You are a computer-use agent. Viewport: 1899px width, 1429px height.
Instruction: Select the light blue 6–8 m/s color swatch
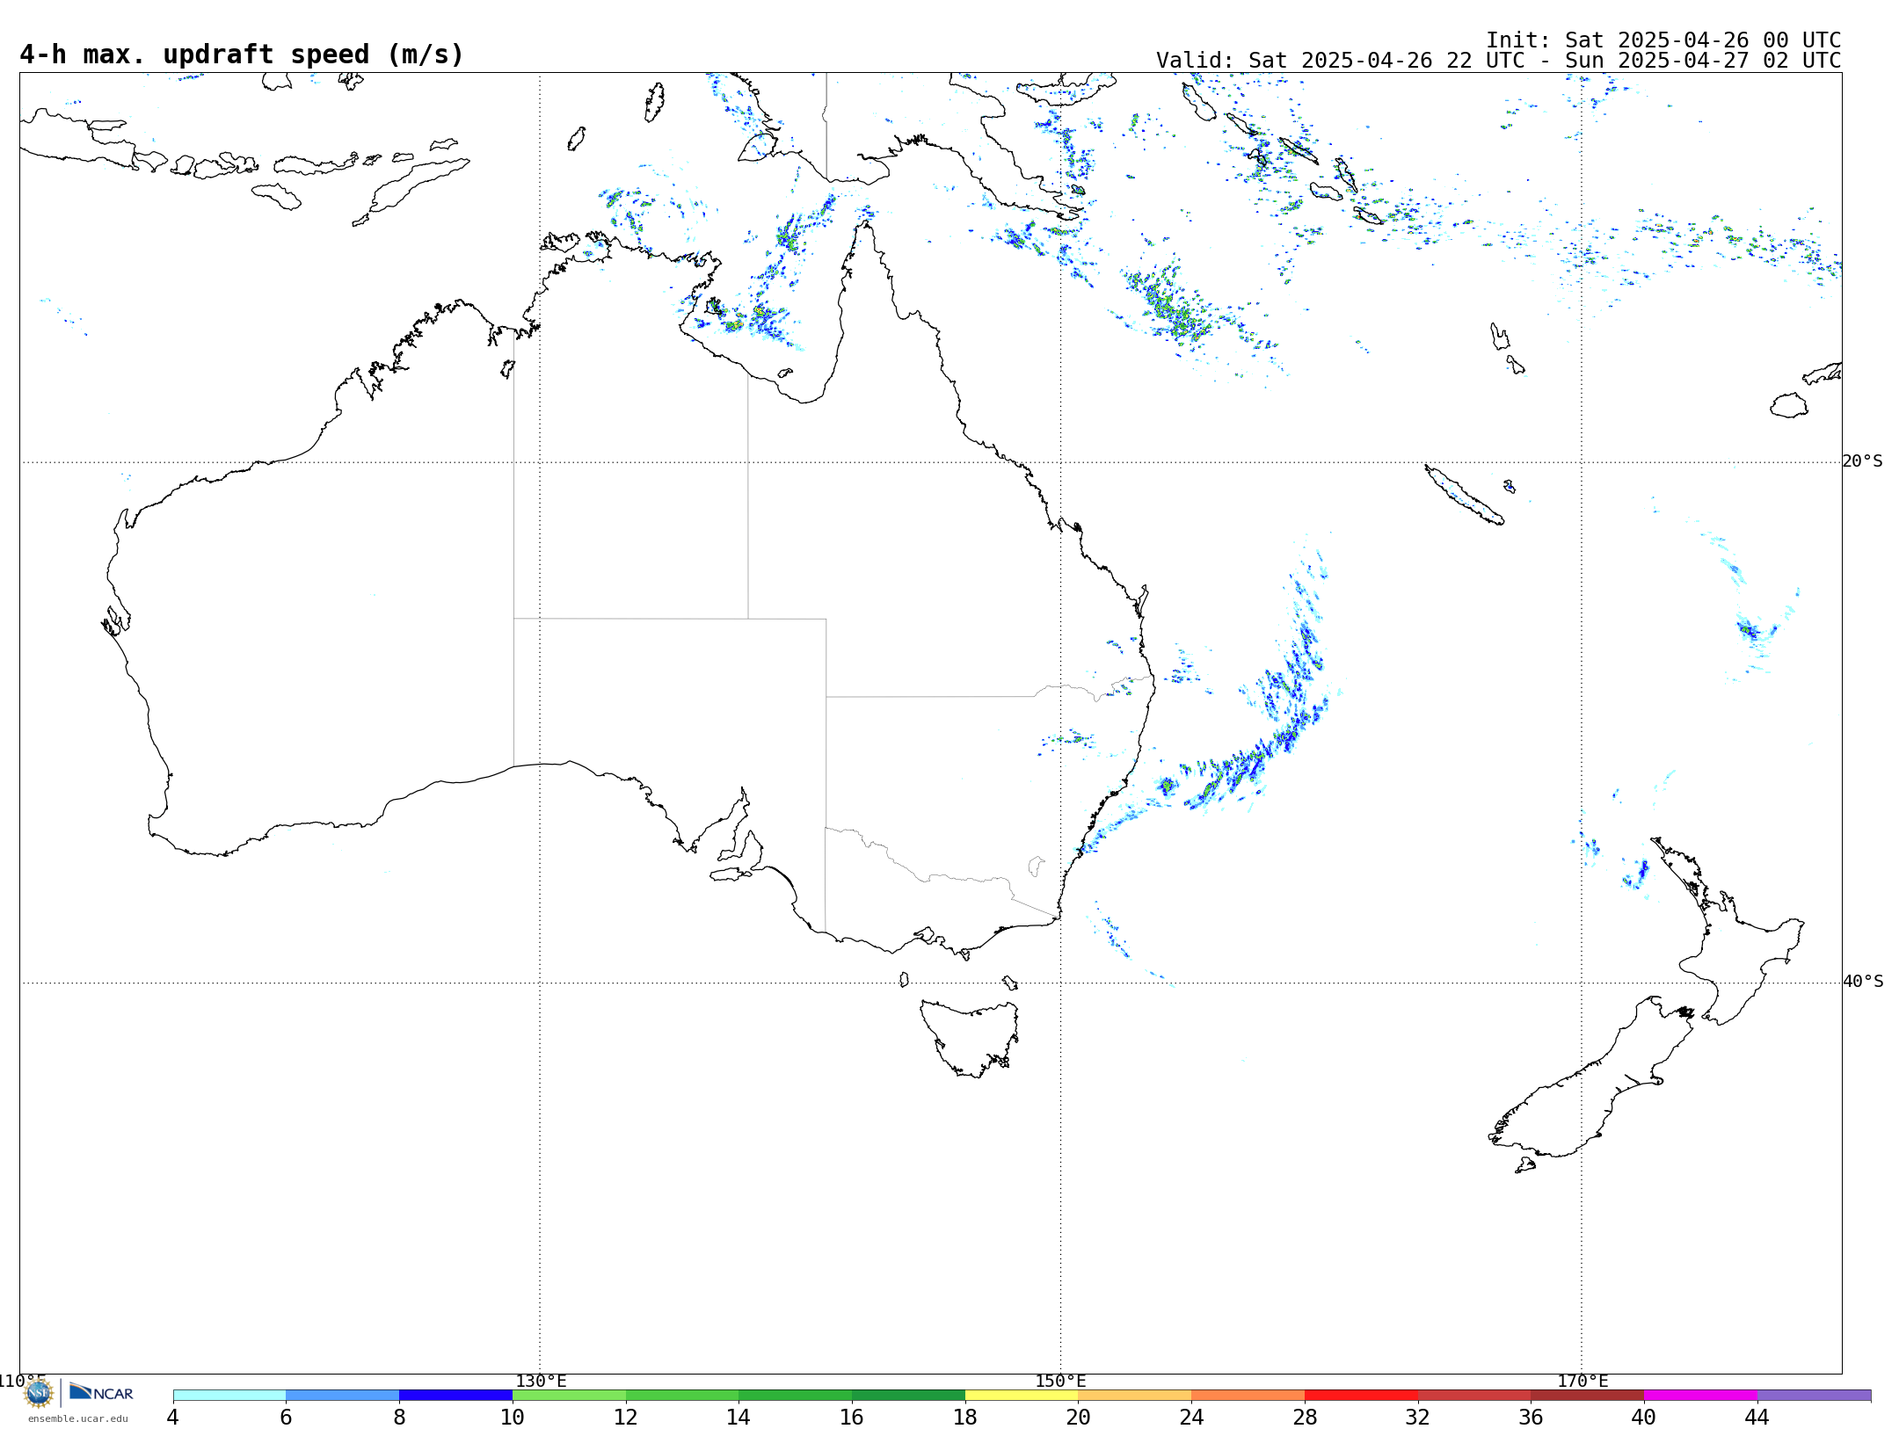[x=343, y=1396]
